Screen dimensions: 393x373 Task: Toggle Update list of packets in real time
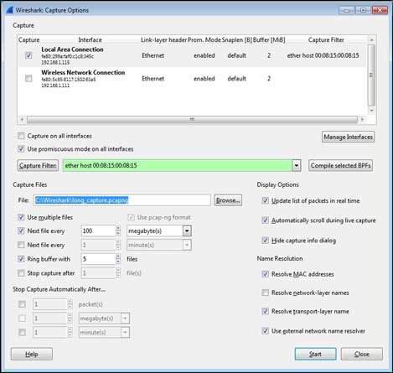click(265, 200)
